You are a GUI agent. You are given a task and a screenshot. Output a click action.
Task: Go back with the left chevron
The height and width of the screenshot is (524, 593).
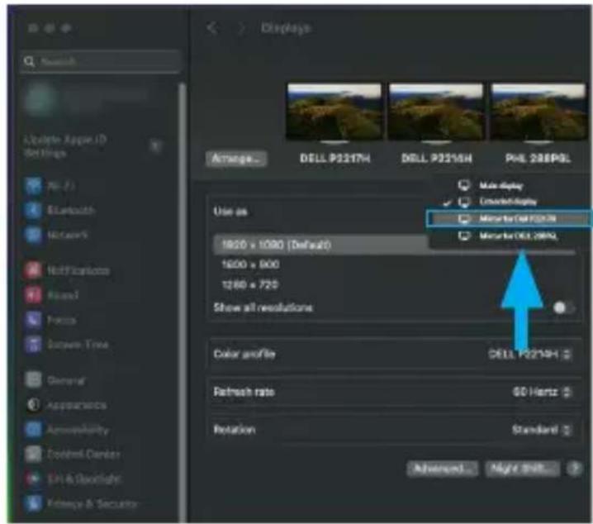tap(212, 27)
